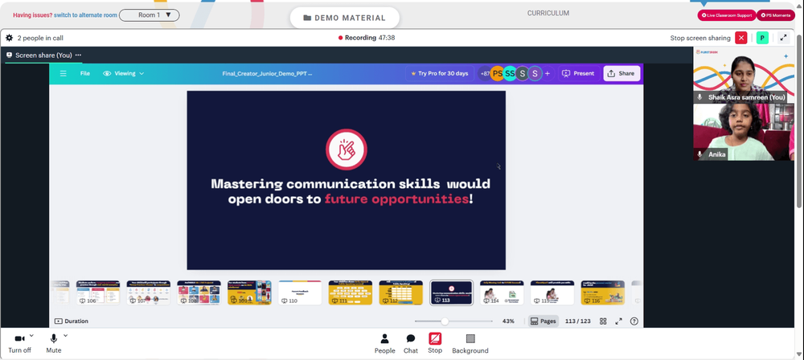Click Anika's video tile
Screen dimensions: 804x360
click(744, 133)
